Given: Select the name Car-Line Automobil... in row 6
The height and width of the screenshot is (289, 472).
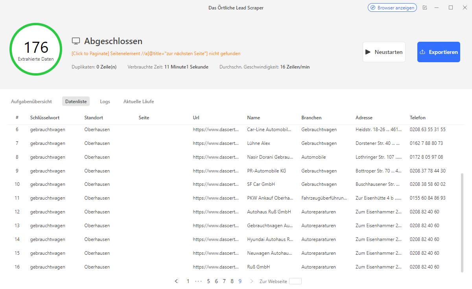Looking at the screenshot, I should pyautogui.click(x=270, y=130).
